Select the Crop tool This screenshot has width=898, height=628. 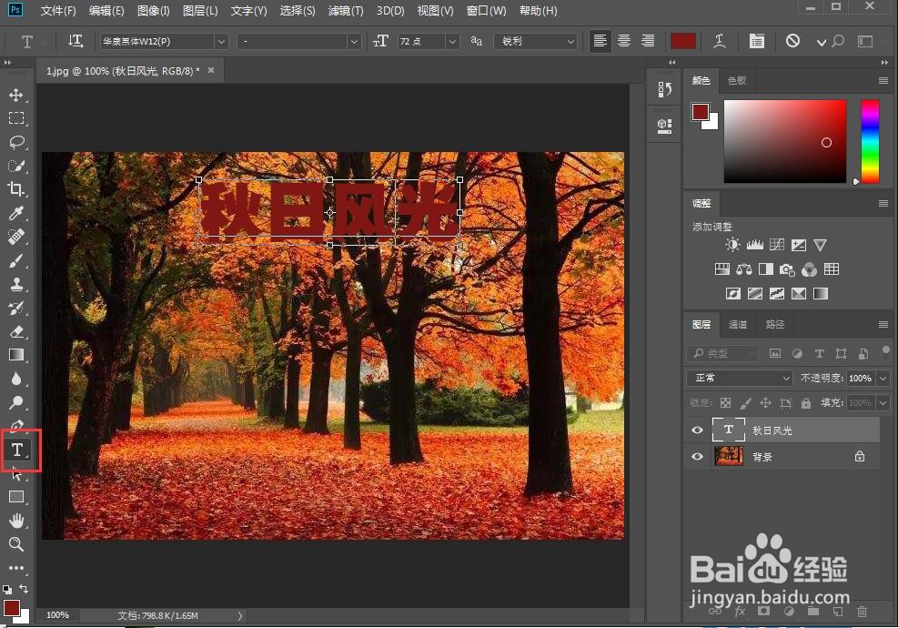point(16,189)
